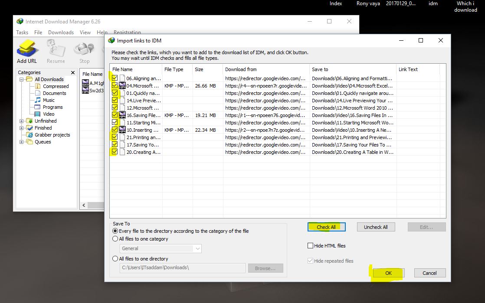Expand the Queues tree node

pyautogui.click(x=22, y=142)
